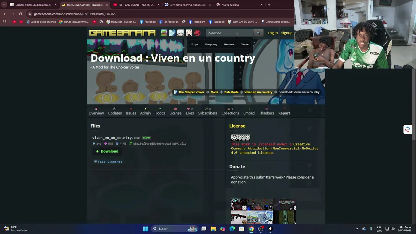
Task: Open Viven en un country breadcrumb link
Action: pyautogui.click(x=258, y=92)
